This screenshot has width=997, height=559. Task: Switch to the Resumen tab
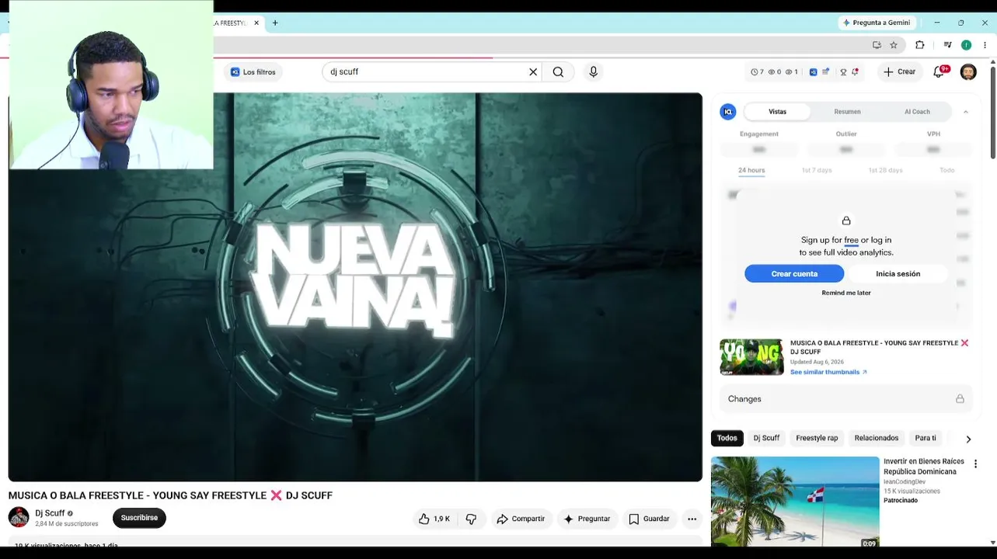[847, 112]
